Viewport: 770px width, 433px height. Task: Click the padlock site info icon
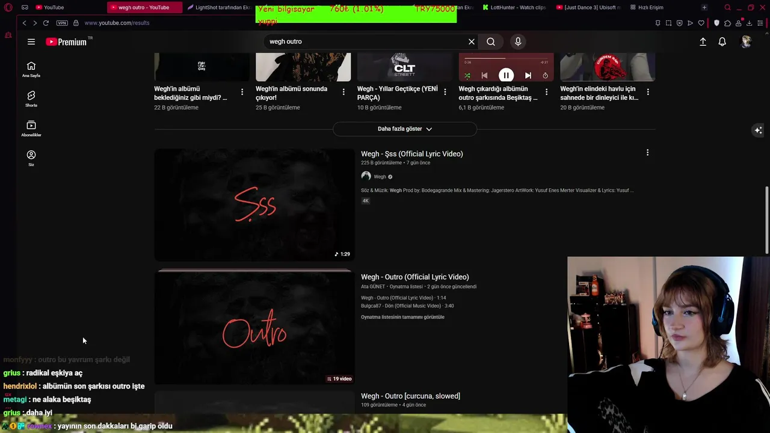coord(76,23)
